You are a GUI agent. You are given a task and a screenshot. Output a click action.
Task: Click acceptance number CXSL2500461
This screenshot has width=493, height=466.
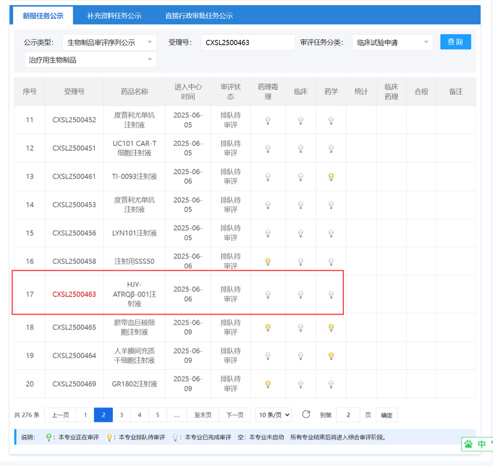coord(74,176)
